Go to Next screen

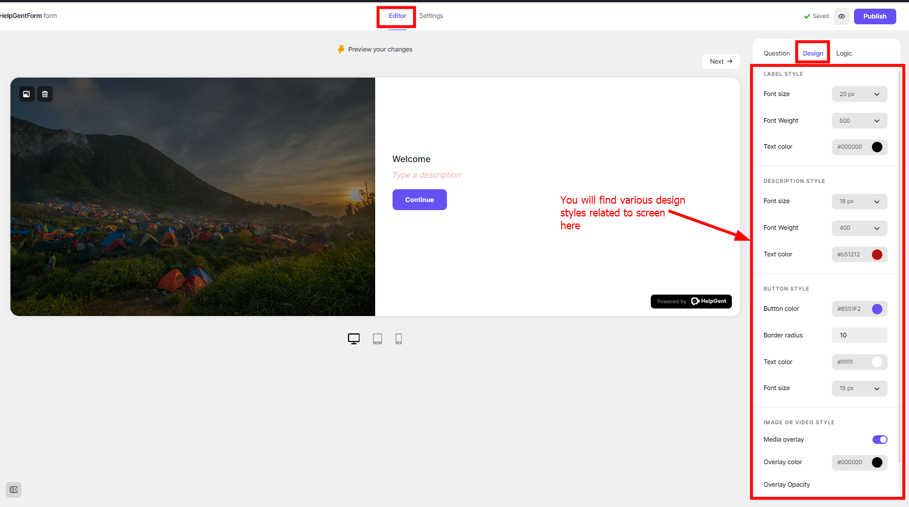(721, 61)
